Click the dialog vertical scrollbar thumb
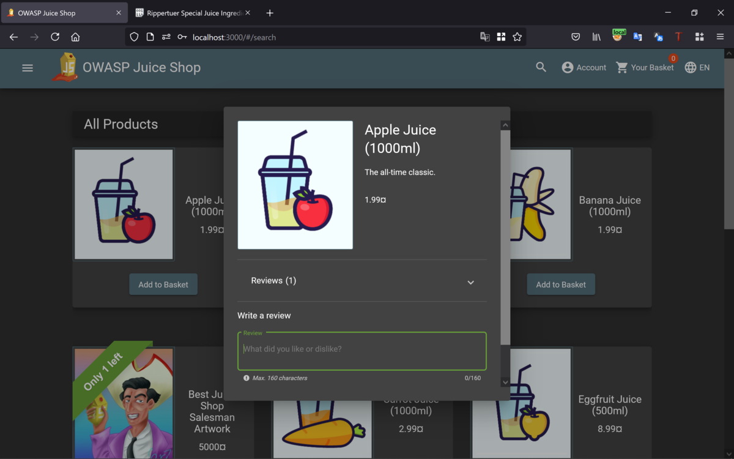 click(505, 237)
